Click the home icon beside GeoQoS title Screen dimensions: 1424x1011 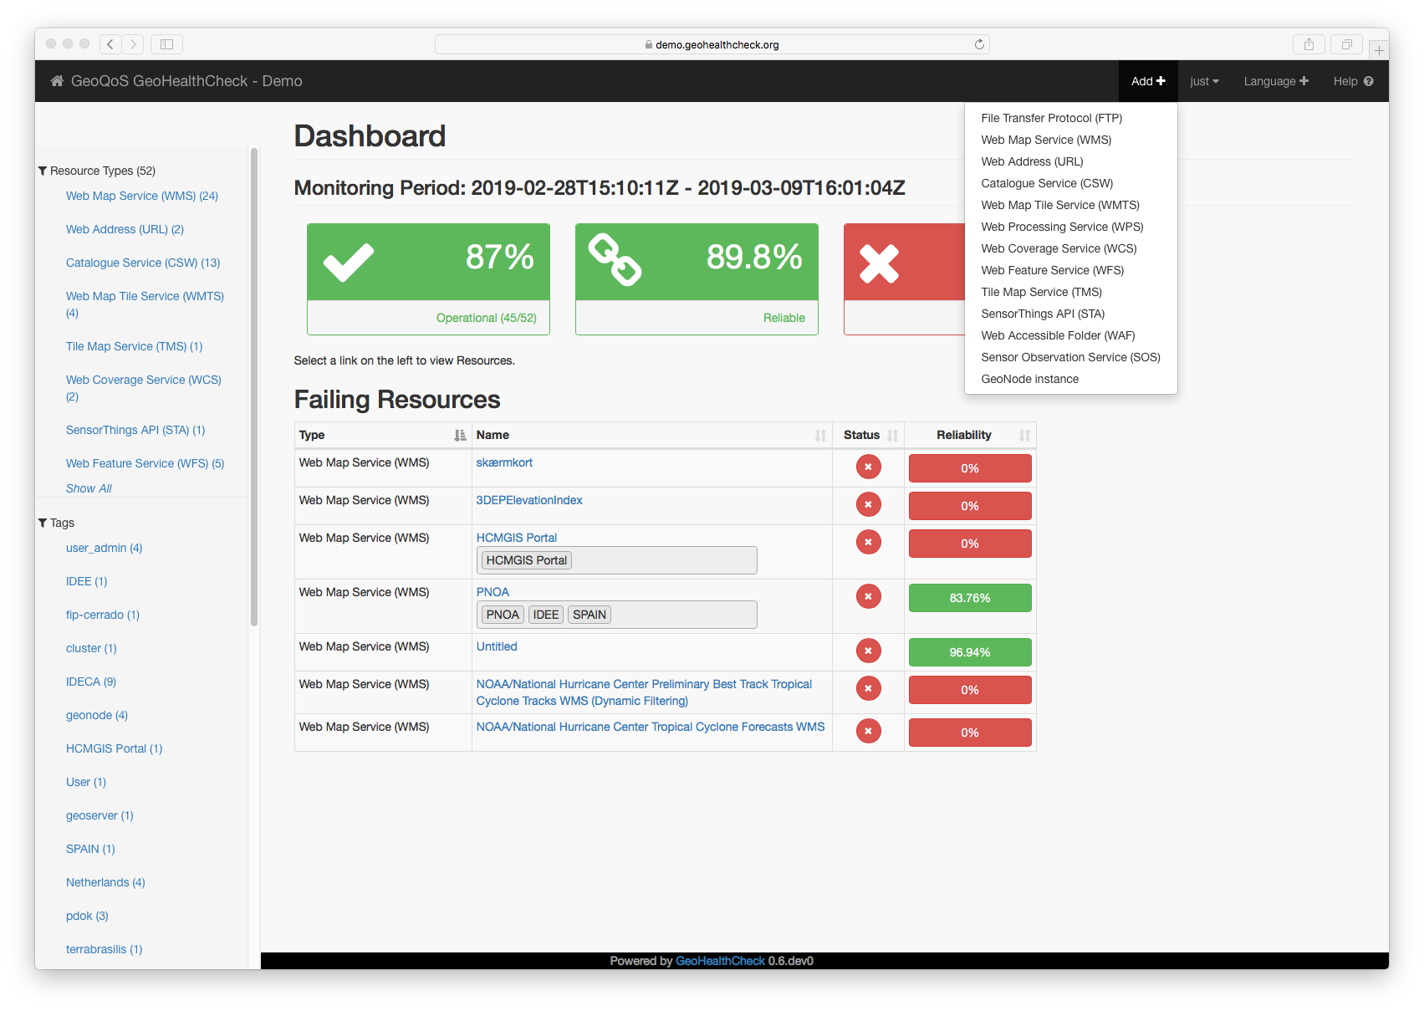click(x=57, y=81)
